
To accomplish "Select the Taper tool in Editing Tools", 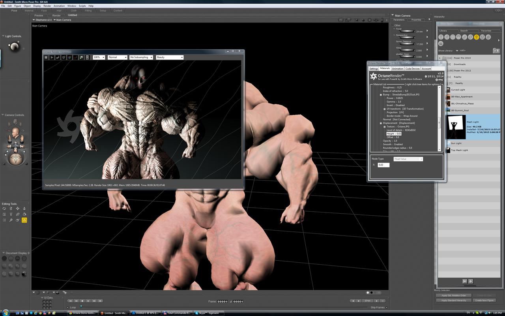I will (x=11, y=214).
